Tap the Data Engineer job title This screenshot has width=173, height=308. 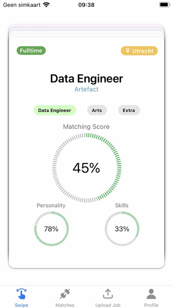(x=86, y=79)
